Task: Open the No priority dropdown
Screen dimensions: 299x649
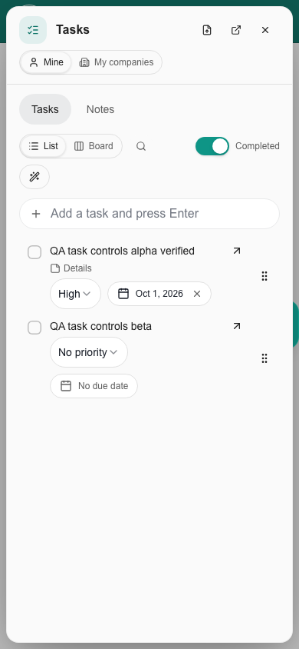Action: [x=89, y=352]
